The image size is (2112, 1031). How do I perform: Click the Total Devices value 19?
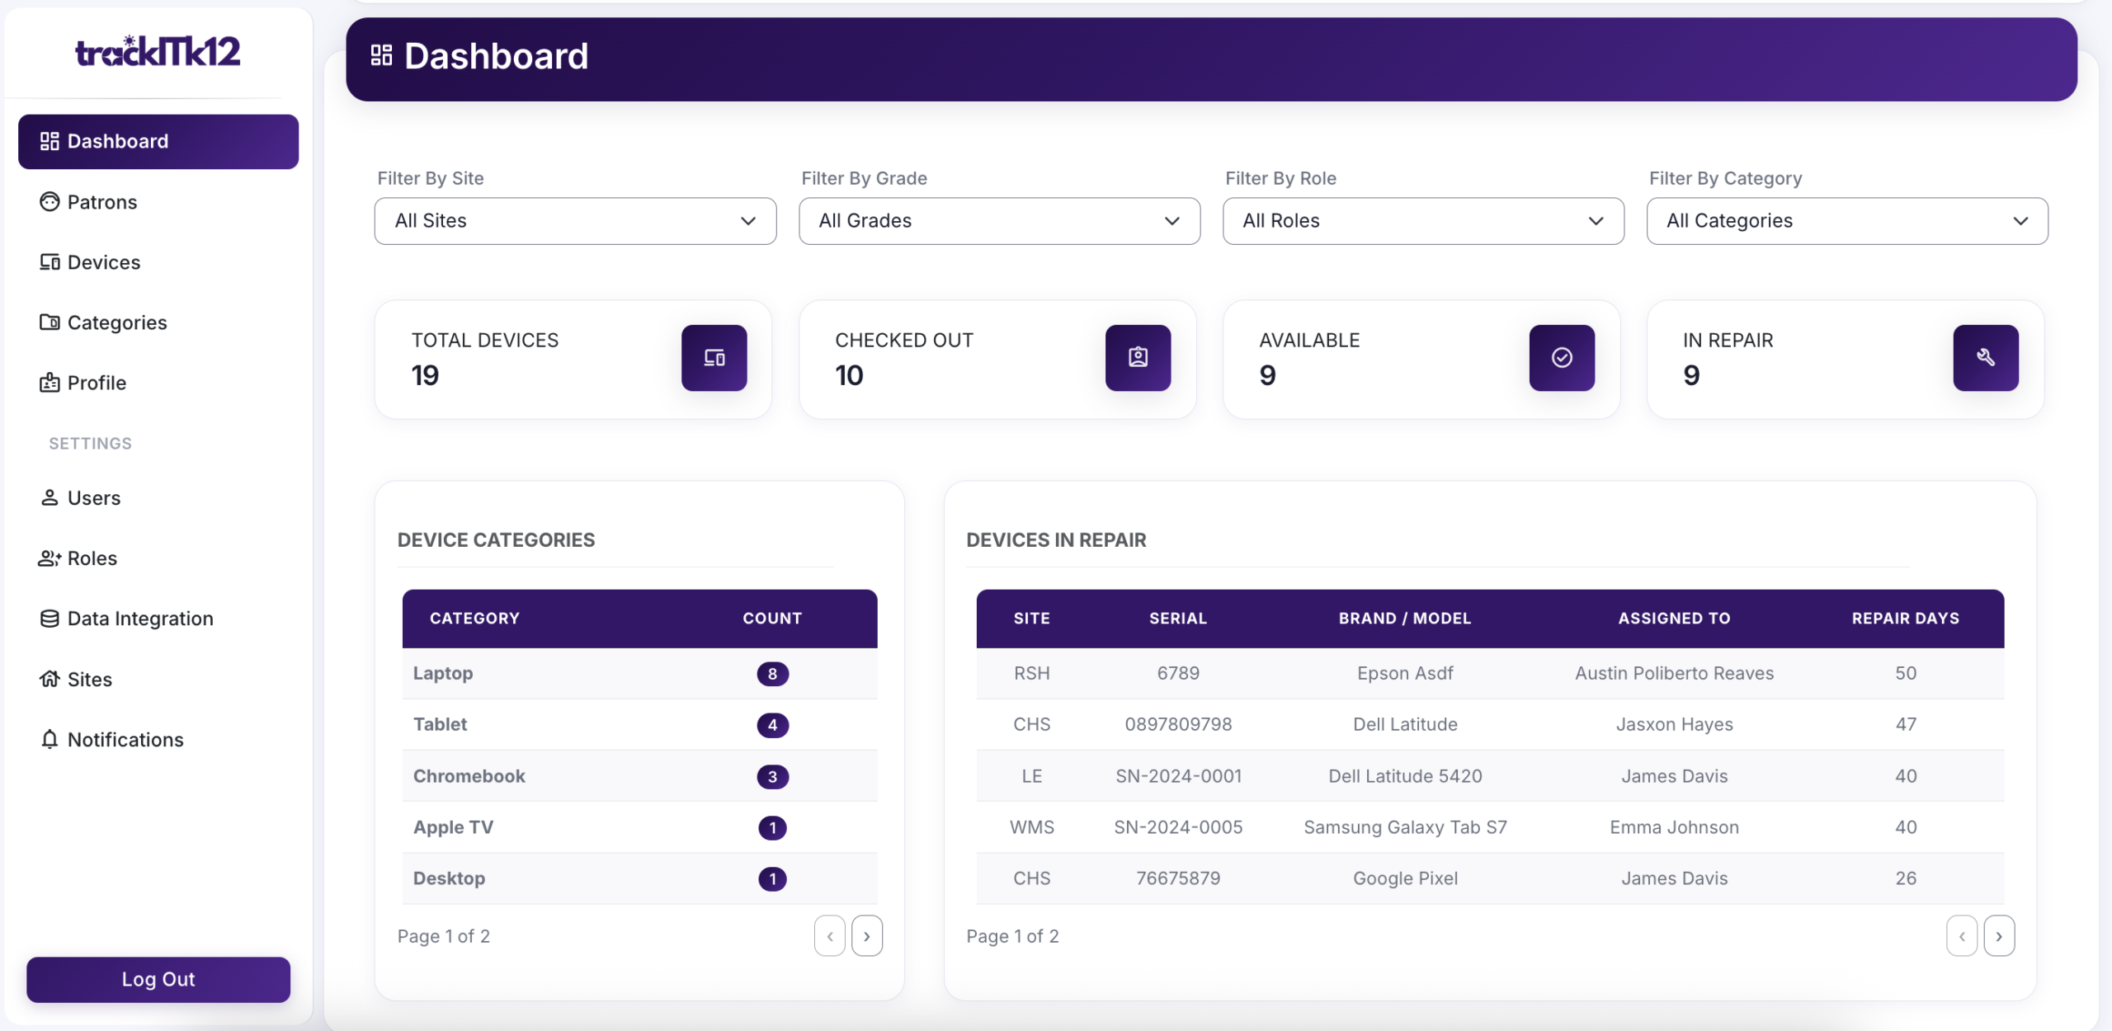click(425, 376)
